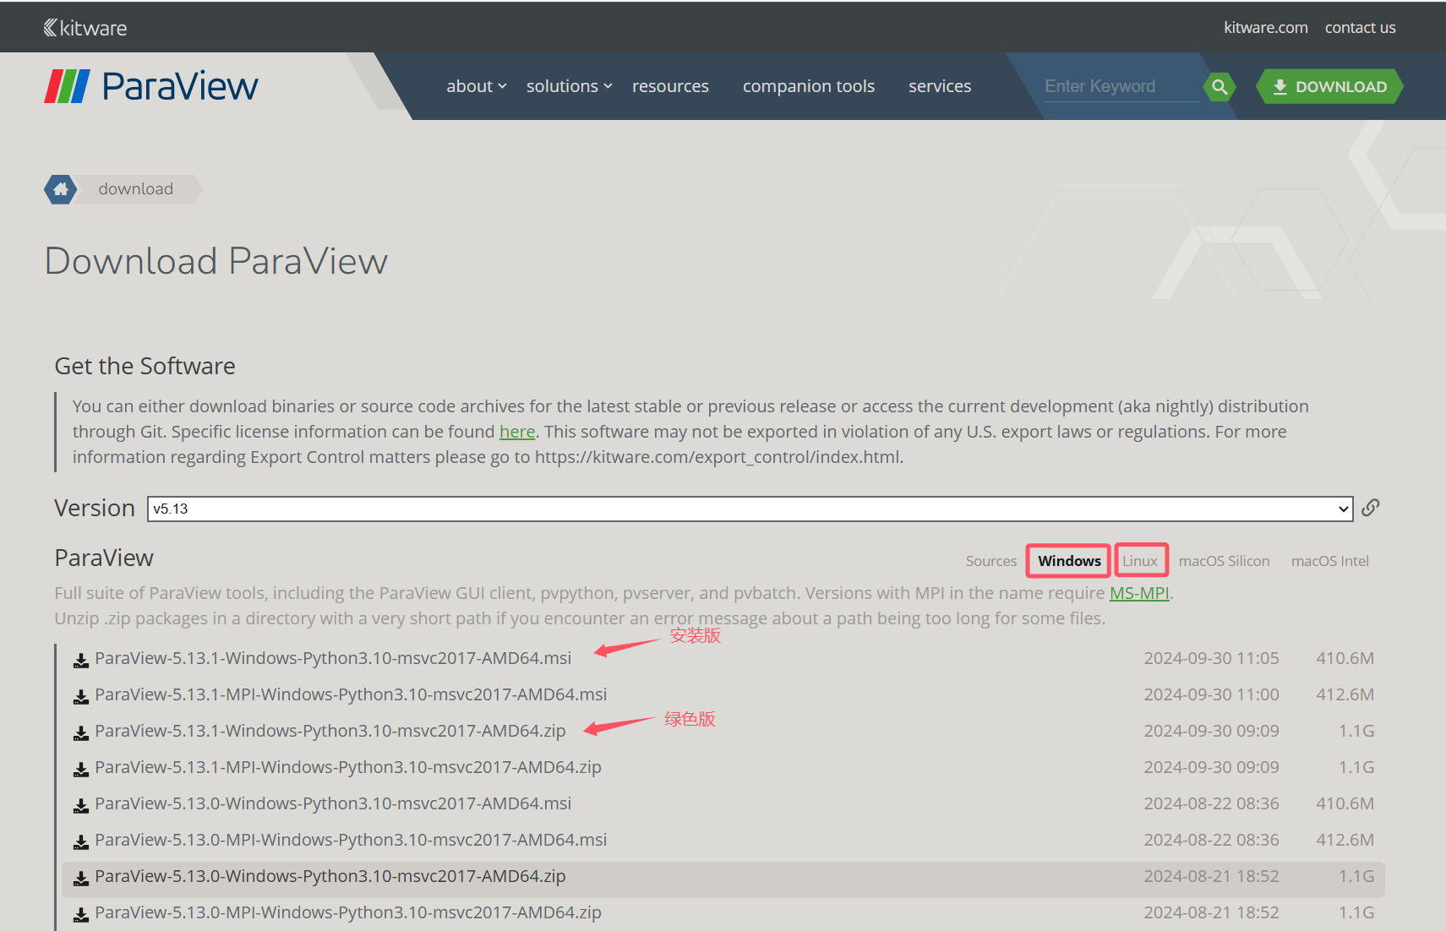The image size is (1446, 931).
Task: Click download icon for ParaView-5.13.0-MPI-Windows msi
Action: [x=81, y=841]
